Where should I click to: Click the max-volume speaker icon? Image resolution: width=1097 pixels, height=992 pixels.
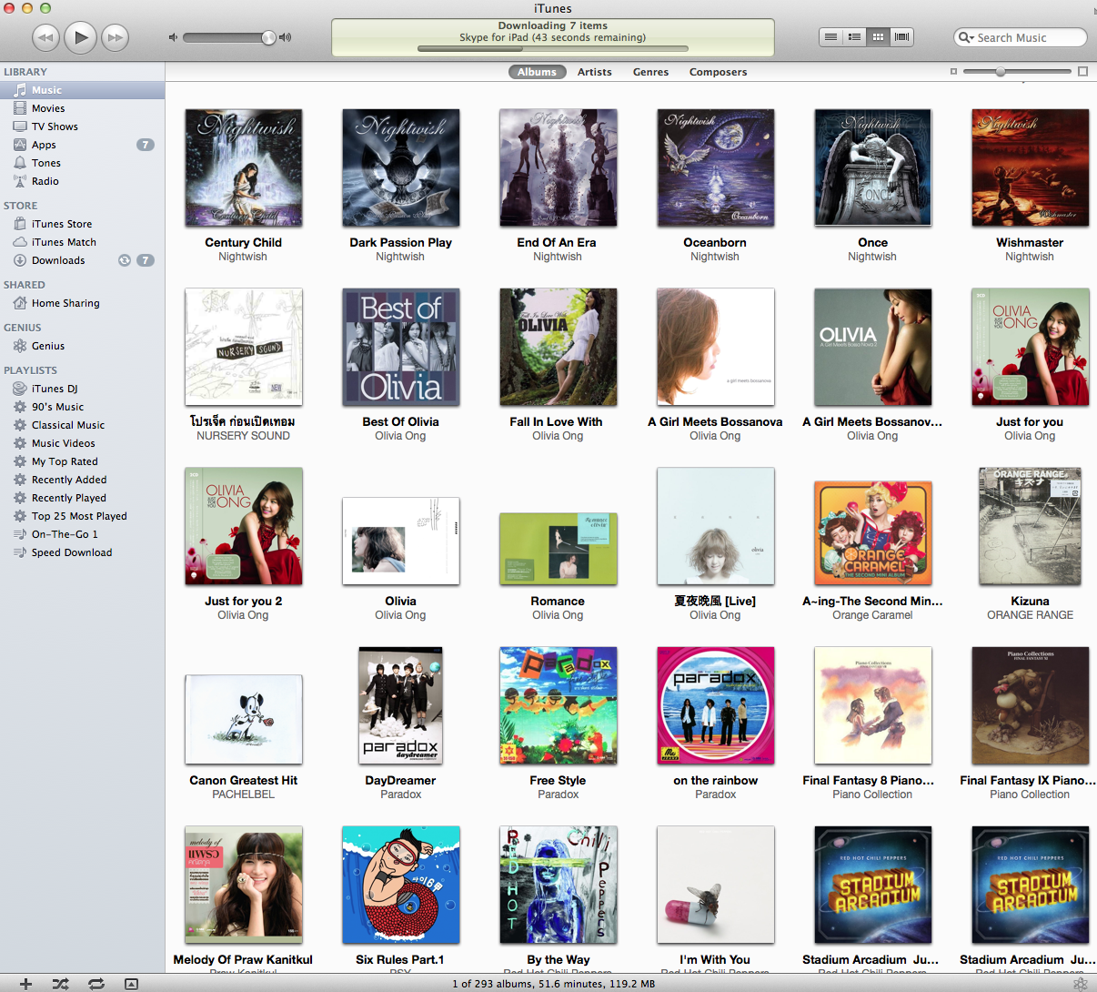point(286,37)
